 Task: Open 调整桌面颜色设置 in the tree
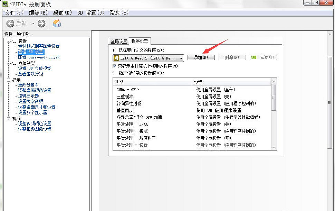(x=35, y=90)
